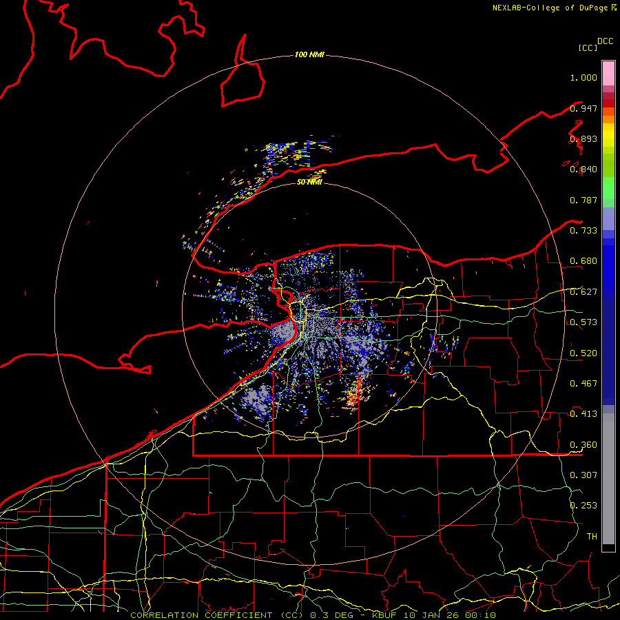This screenshot has height=620, width=620.
Task: Select the 0.627 scale value
Action: pyautogui.click(x=583, y=292)
